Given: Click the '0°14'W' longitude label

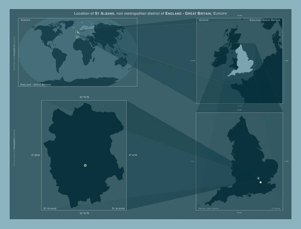Looking at the screenshot, I should (133, 155).
